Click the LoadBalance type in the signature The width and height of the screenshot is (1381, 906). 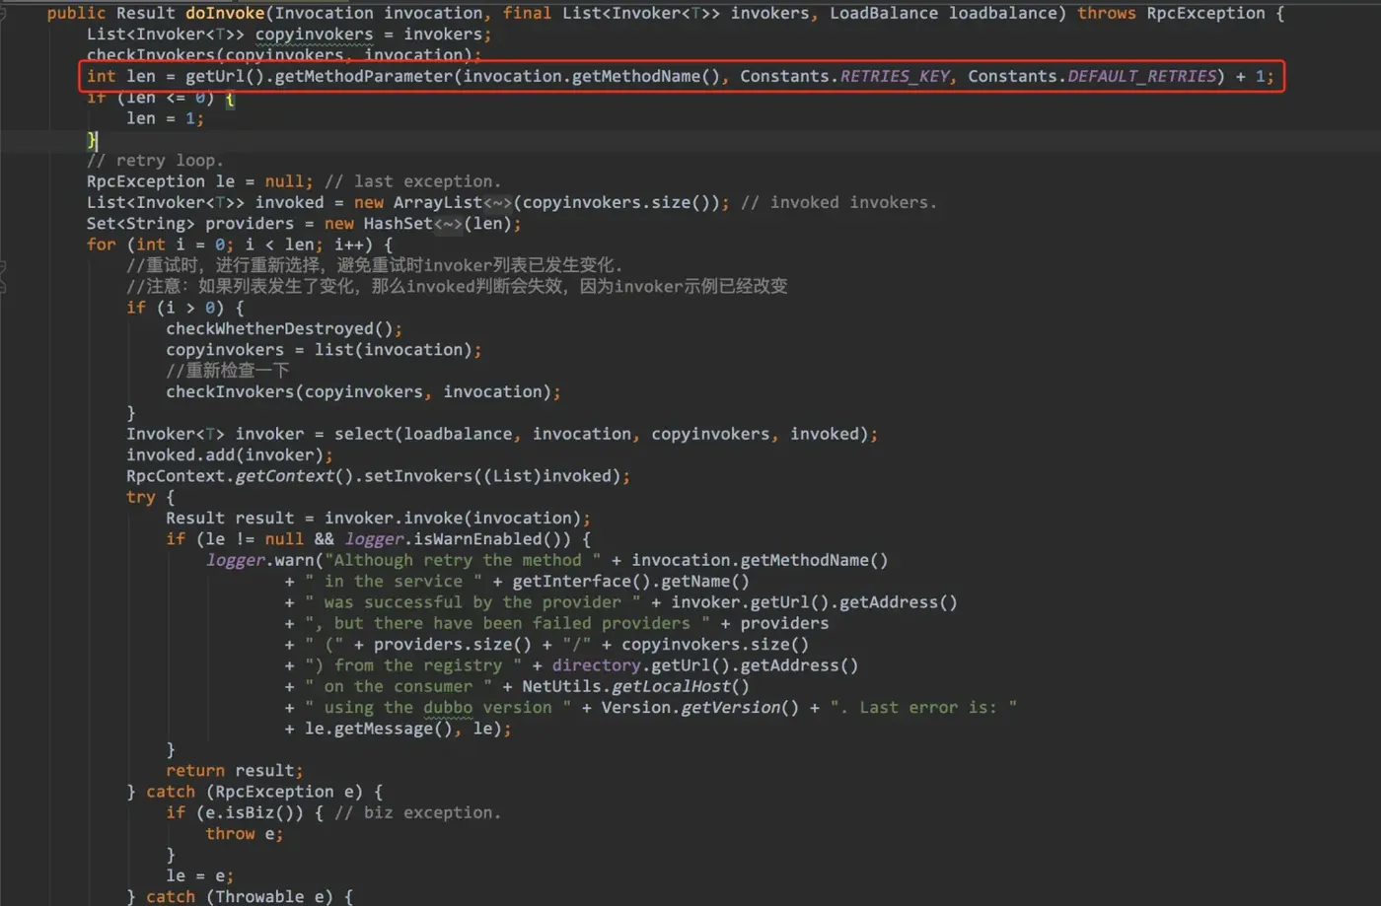(884, 13)
